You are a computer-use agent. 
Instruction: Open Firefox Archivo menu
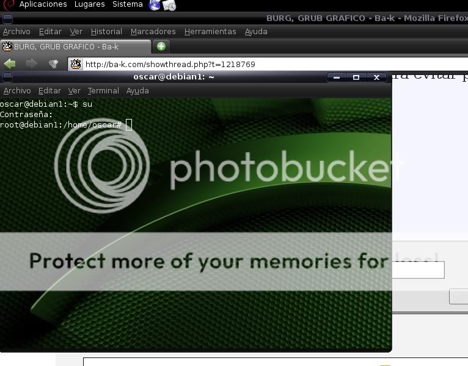[16, 32]
